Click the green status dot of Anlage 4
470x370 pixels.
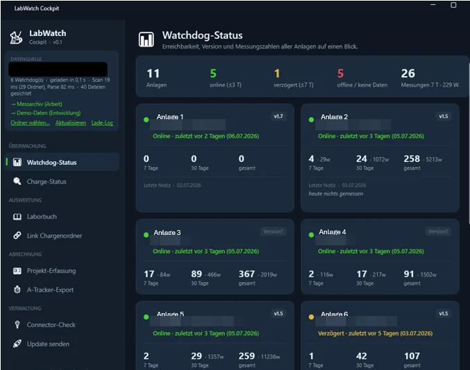pos(311,235)
